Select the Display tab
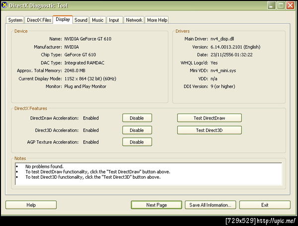 point(63,19)
